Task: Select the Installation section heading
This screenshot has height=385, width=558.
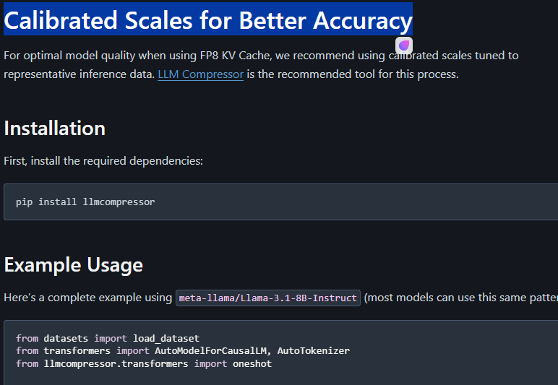Action: coord(55,128)
